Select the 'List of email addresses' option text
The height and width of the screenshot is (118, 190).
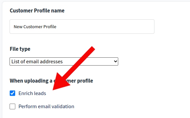37,62
